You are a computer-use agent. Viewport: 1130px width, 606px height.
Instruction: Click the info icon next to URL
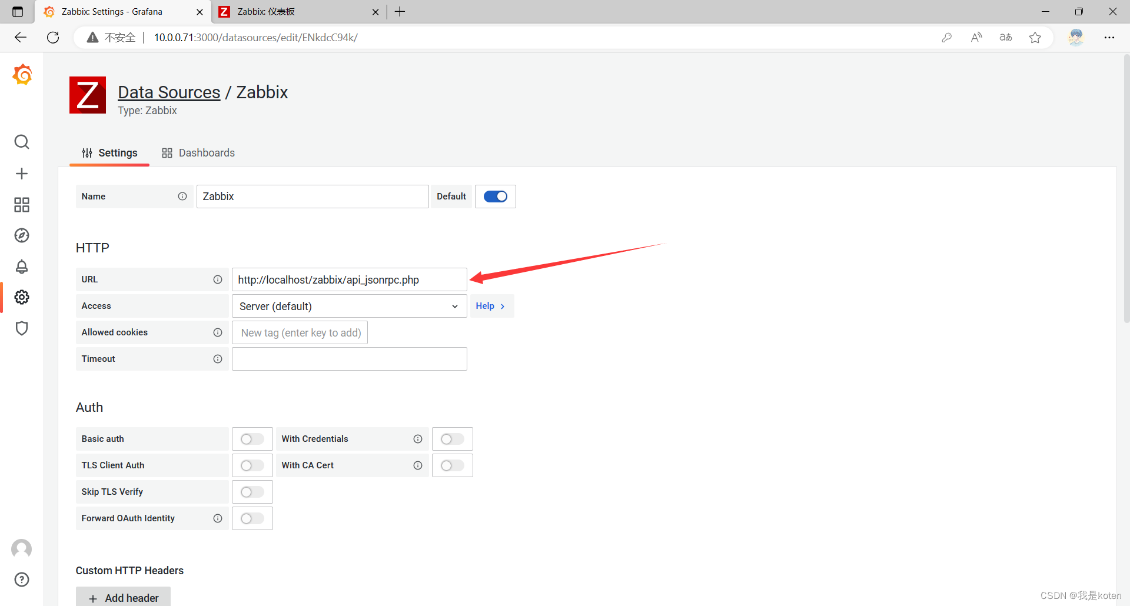click(x=218, y=279)
